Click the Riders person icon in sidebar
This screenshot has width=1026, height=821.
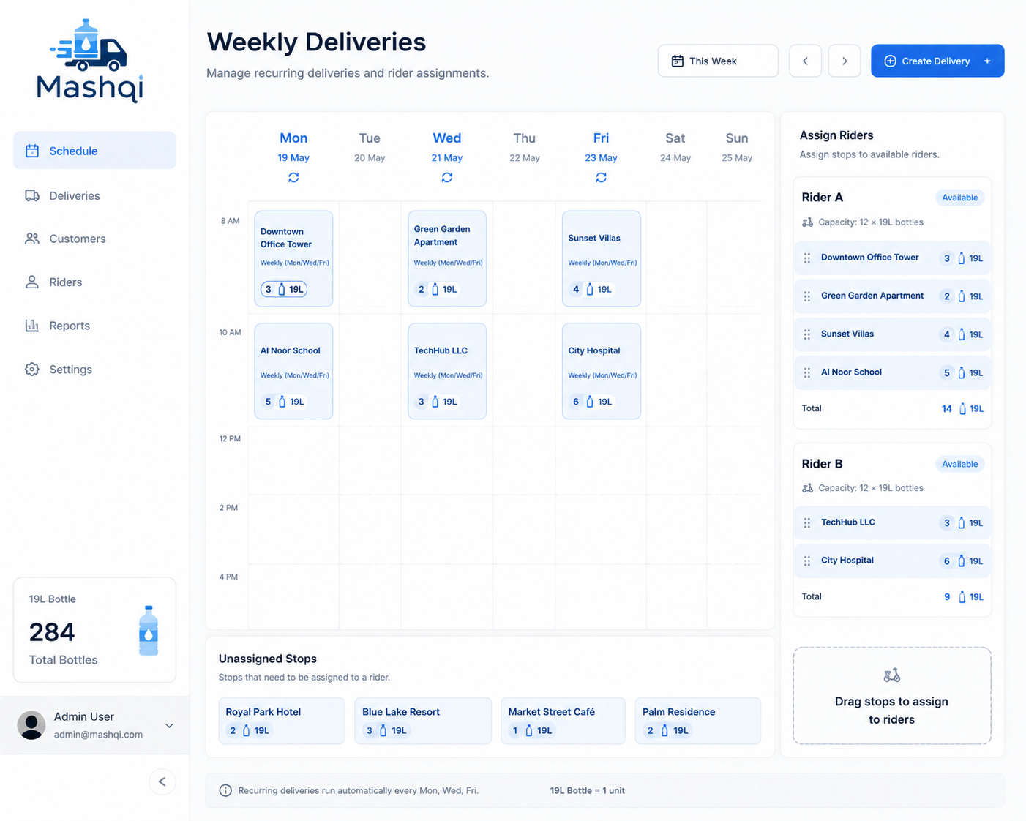32,282
